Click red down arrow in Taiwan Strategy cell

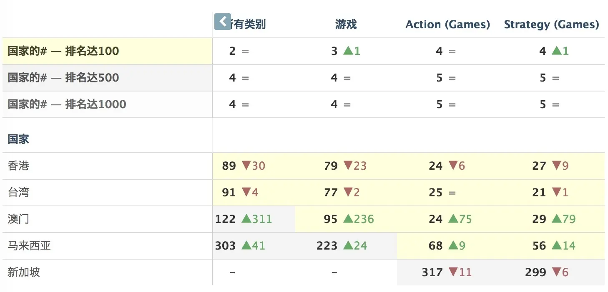(x=557, y=192)
